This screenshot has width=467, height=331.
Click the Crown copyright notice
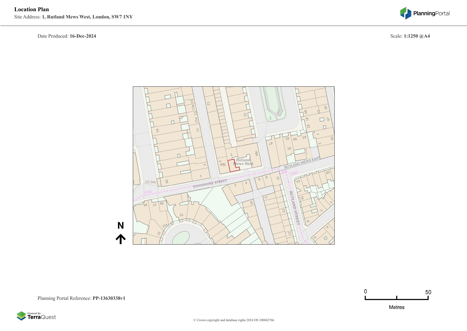(234, 320)
